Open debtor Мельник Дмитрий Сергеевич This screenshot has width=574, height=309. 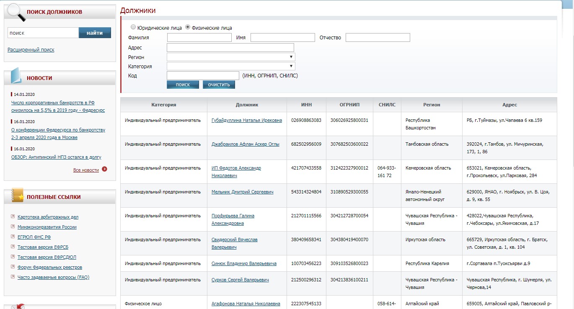tap(243, 192)
